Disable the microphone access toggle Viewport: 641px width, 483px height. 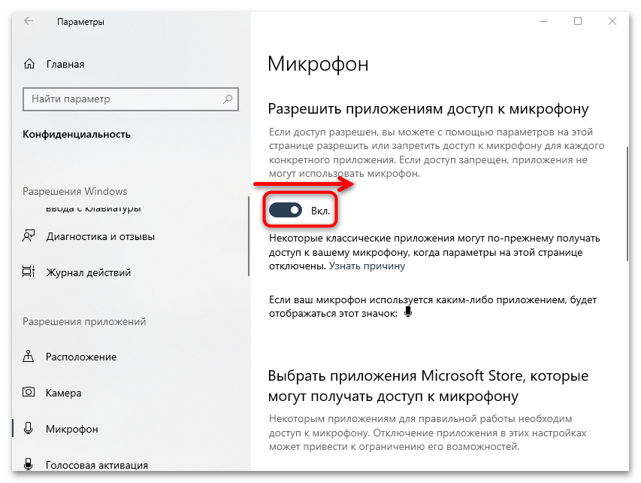(286, 212)
